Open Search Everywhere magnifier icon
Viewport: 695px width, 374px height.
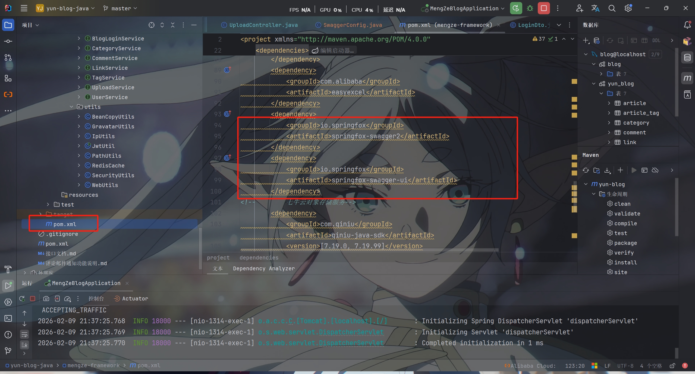tap(612, 8)
